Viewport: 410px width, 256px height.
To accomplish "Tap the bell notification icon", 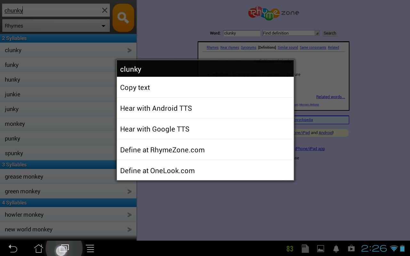I will [x=336, y=249].
